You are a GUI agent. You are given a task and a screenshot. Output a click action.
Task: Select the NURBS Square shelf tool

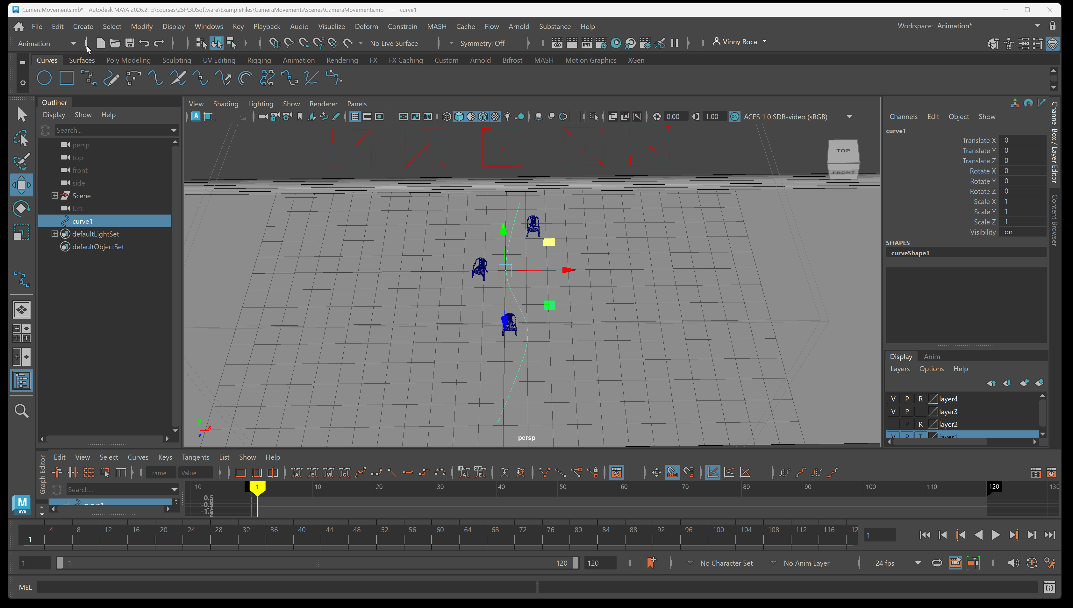click(x=67, y=78)
